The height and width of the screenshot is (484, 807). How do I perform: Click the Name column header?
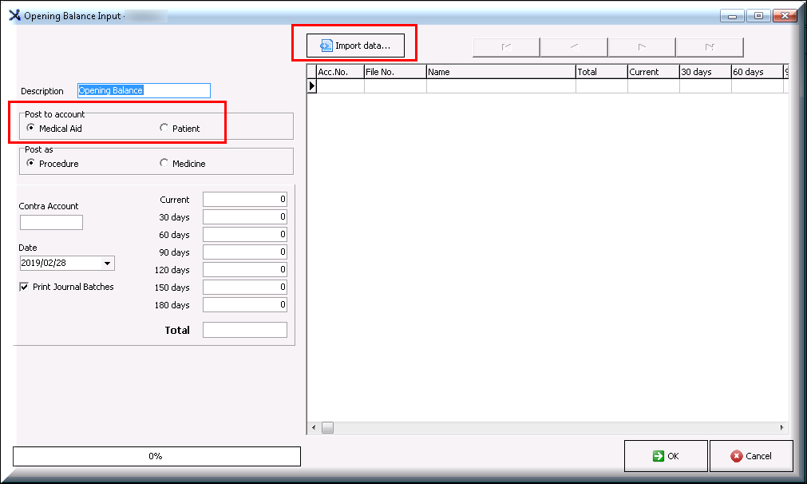point(500,72)
